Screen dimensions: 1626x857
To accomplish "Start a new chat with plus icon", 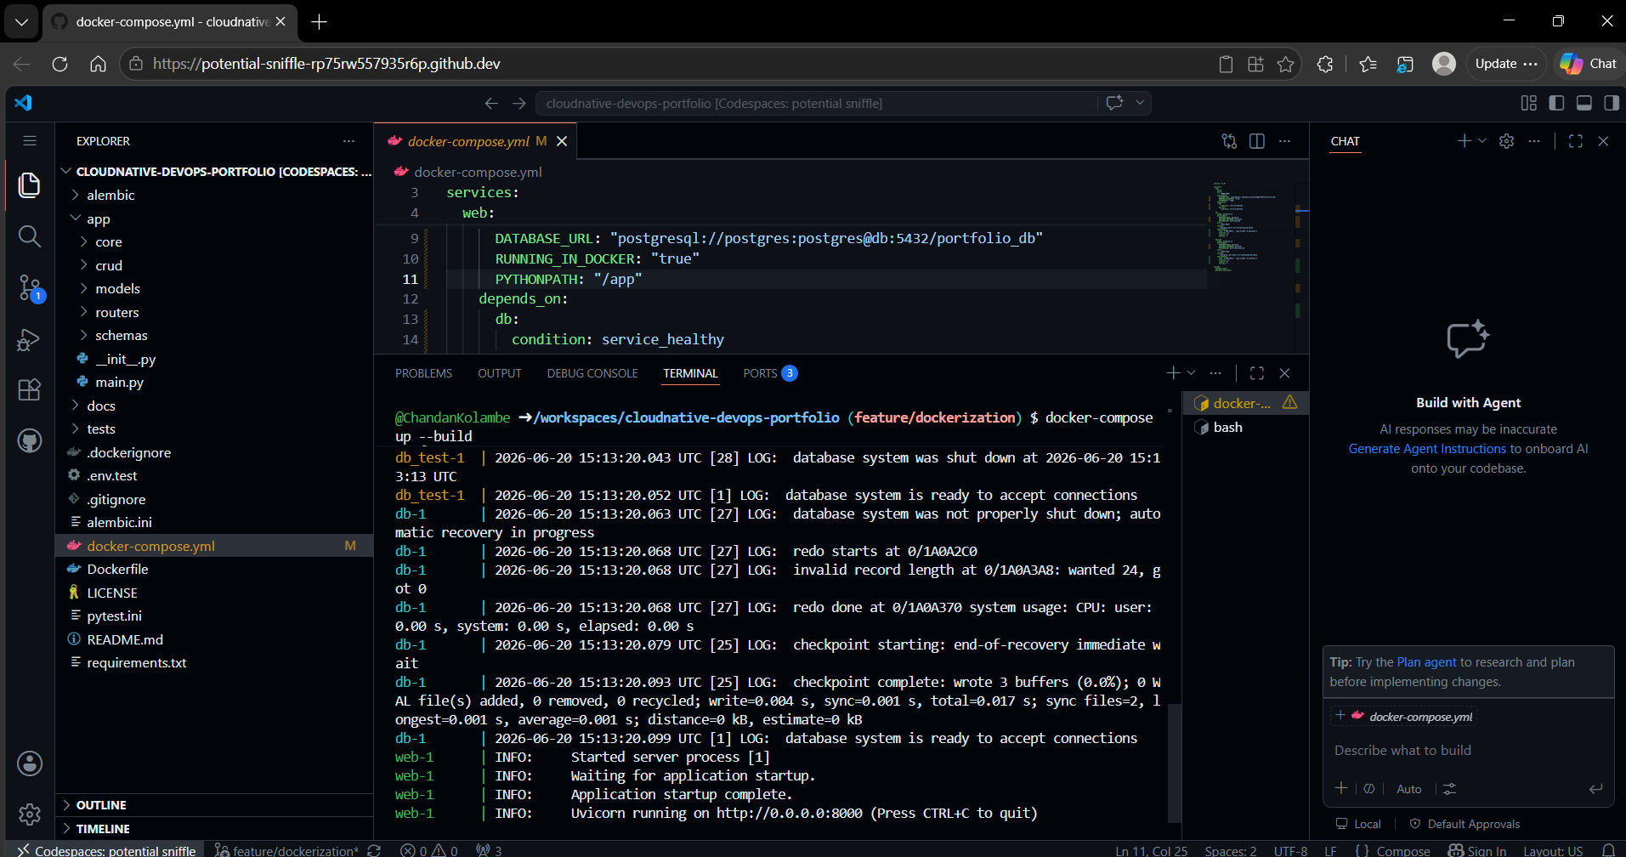I will [x=1464, y=141].
